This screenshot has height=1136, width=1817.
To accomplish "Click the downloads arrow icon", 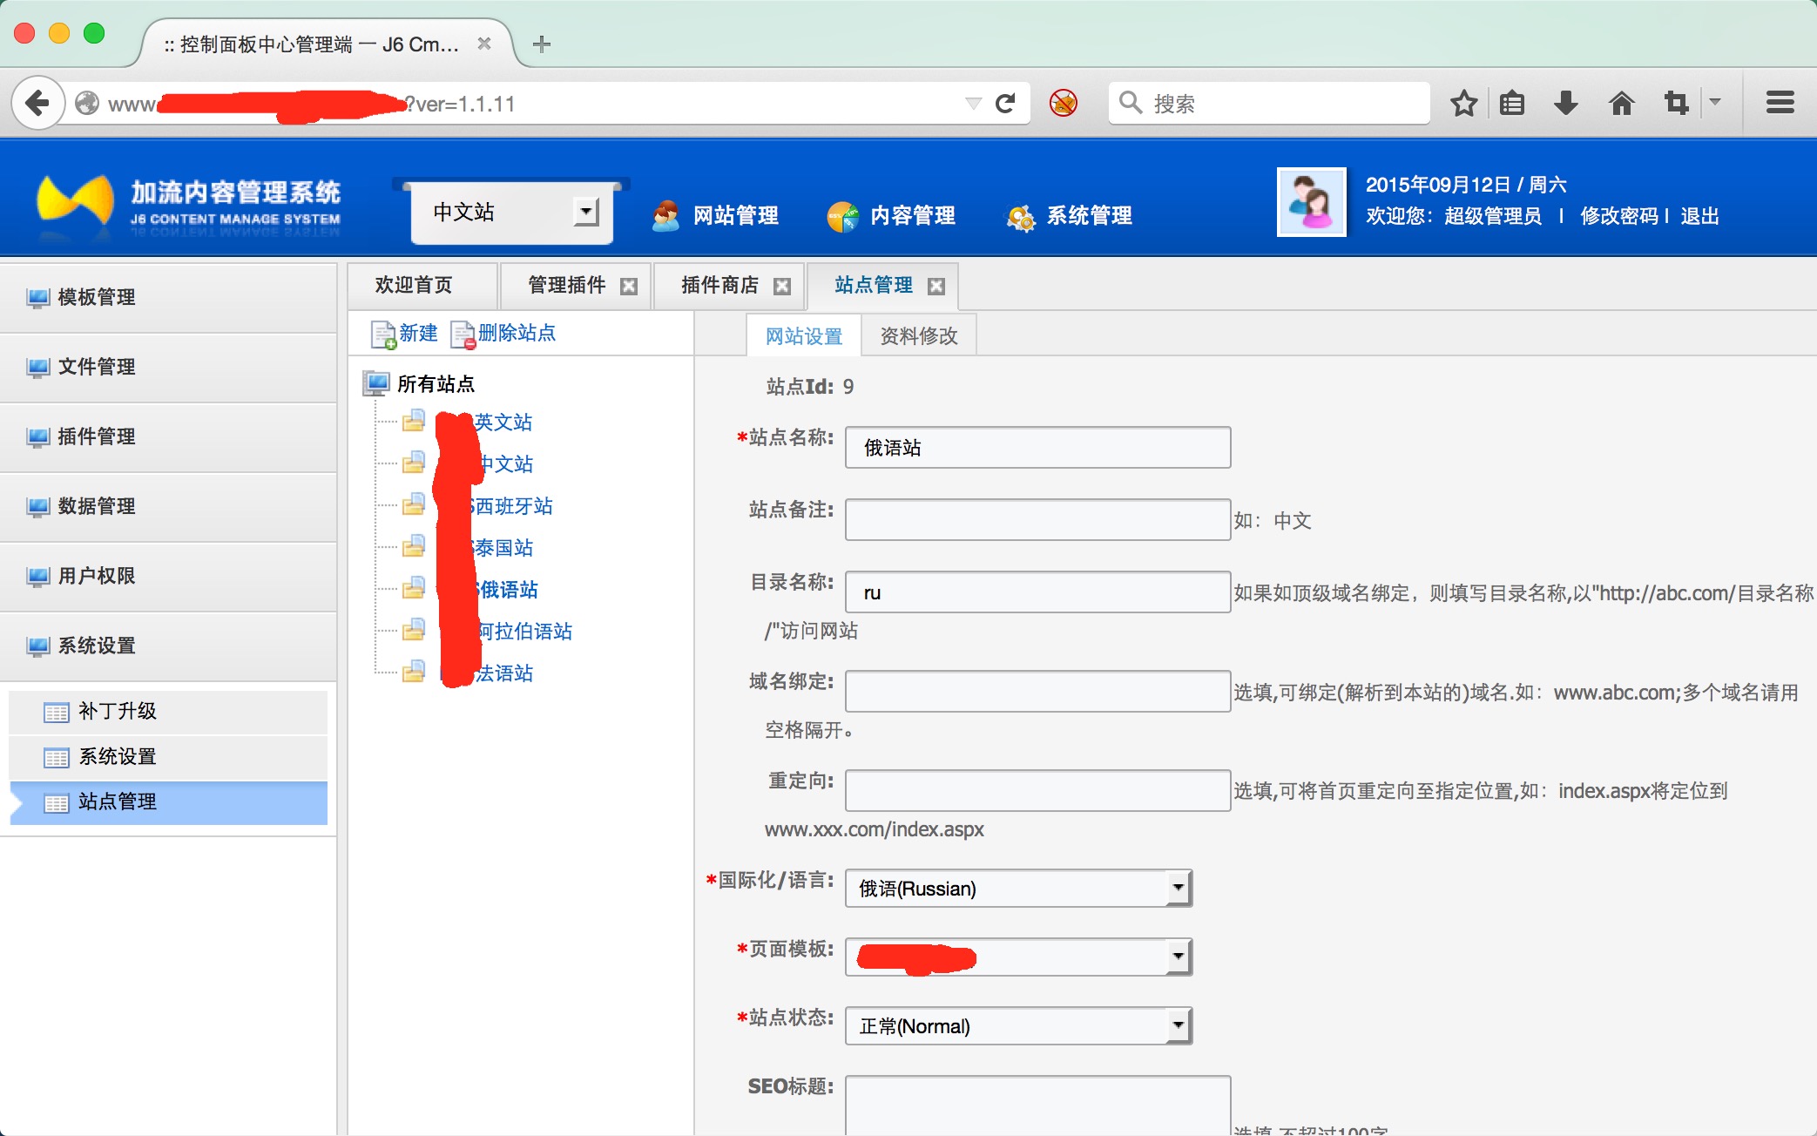I will point(1565,104).
